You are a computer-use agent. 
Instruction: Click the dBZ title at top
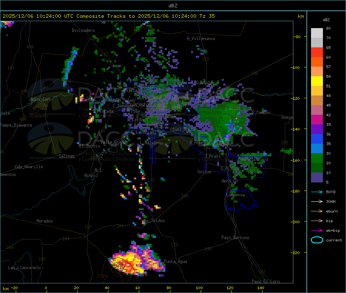click(x=173, y=6)
